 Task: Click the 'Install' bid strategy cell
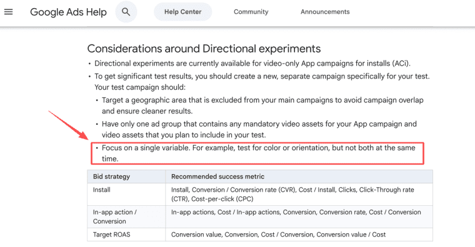click(x=126, y=195)
